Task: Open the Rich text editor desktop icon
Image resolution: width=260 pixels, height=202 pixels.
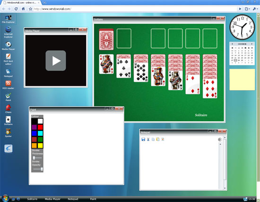Action: click(x=9, y=59)
